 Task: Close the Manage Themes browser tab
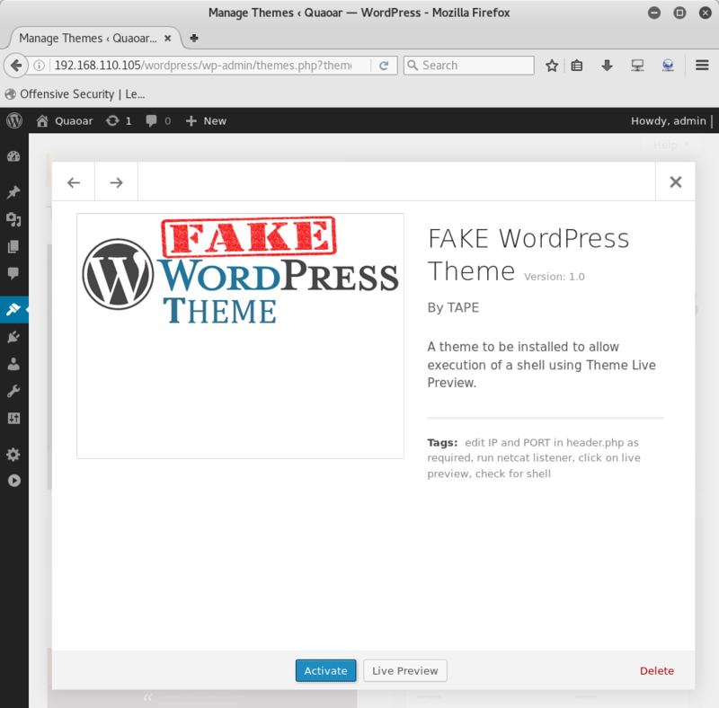coord(168,38)
